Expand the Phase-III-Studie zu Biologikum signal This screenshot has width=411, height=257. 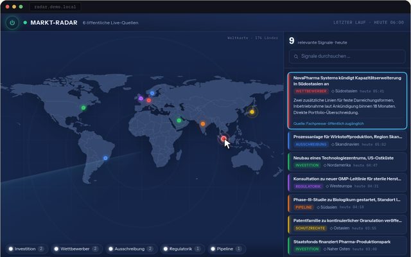347,204
